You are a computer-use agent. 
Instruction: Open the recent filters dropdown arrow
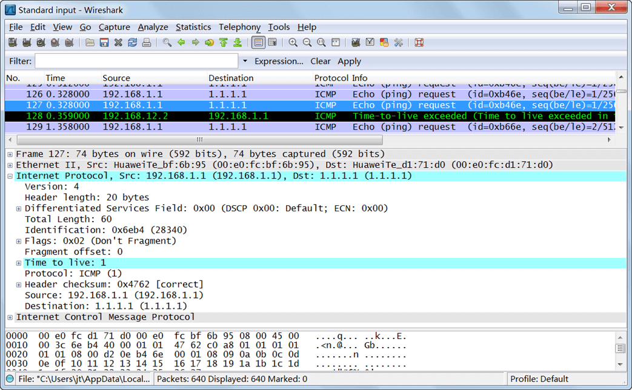point(245,61)
